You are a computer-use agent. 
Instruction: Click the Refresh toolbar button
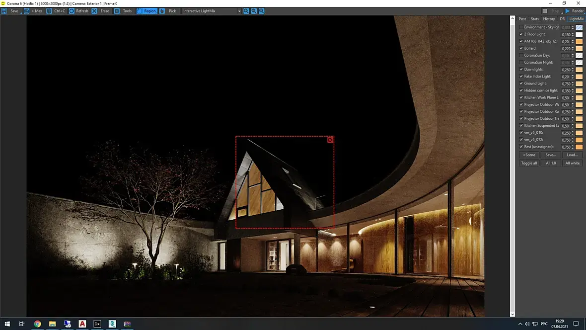coord(78,11)
